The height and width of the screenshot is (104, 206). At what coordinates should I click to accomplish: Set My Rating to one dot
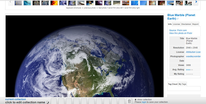click(x=187, y=74)
